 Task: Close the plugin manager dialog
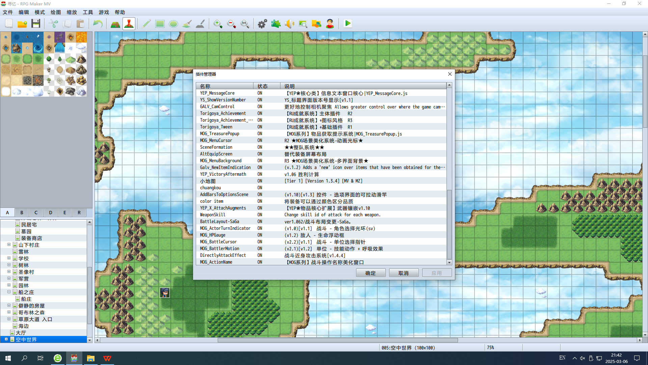[450, 74]
